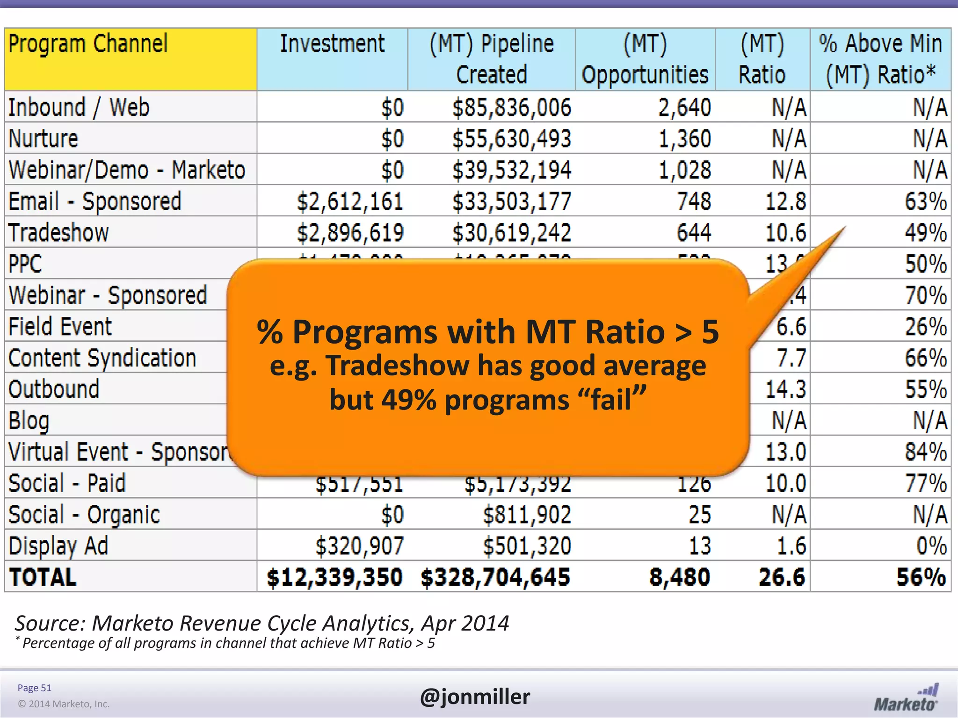
Task: Click the Social - Organic row label
Action: [84, 515]
